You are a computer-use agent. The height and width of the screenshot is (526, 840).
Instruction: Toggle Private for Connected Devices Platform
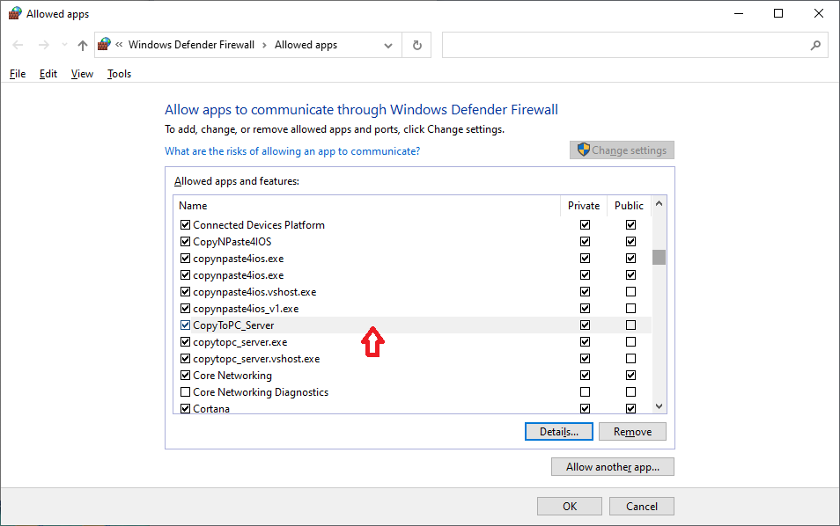[x=585, y=225]
